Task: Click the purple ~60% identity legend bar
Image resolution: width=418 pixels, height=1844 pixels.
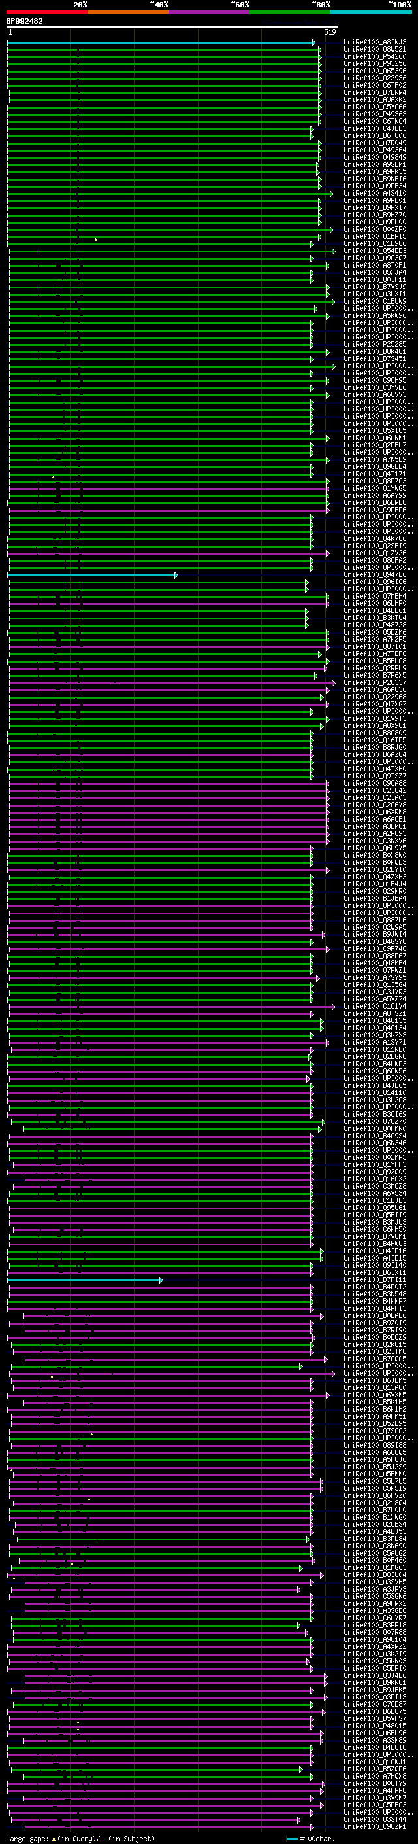Action: [x=210, y=12]
